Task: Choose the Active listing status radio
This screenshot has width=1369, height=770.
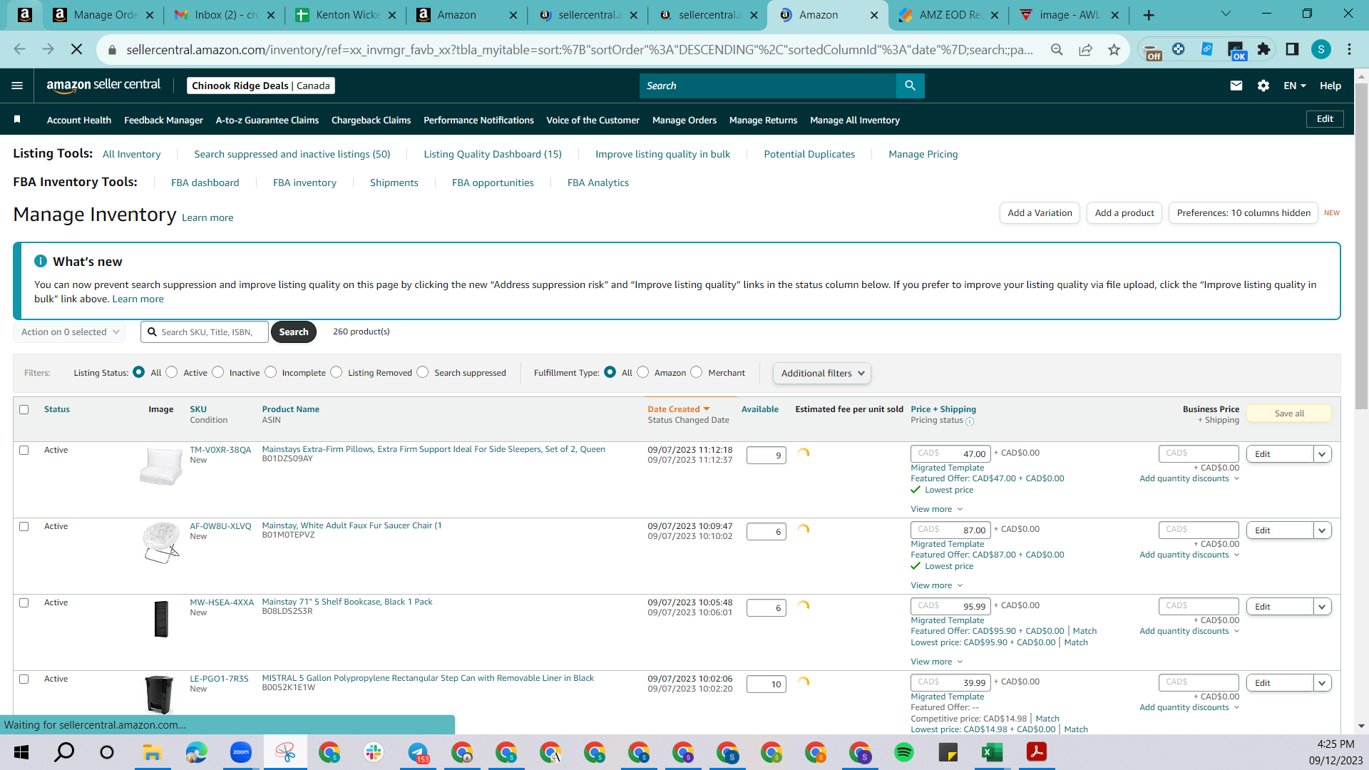Action: 172,372
